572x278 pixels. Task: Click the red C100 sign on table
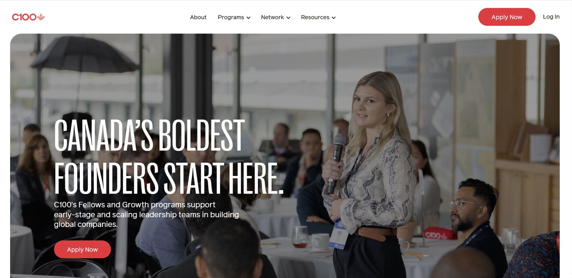point(439,234)
